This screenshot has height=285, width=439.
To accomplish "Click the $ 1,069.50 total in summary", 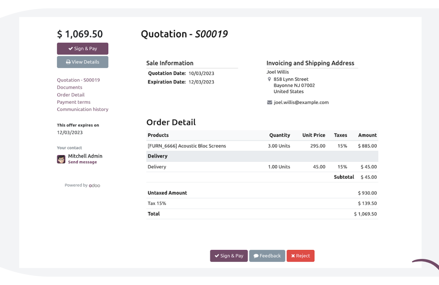I will (365, 214).
